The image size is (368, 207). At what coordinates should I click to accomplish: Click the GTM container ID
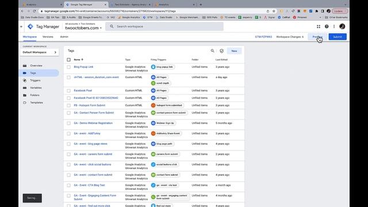(263, 37)
